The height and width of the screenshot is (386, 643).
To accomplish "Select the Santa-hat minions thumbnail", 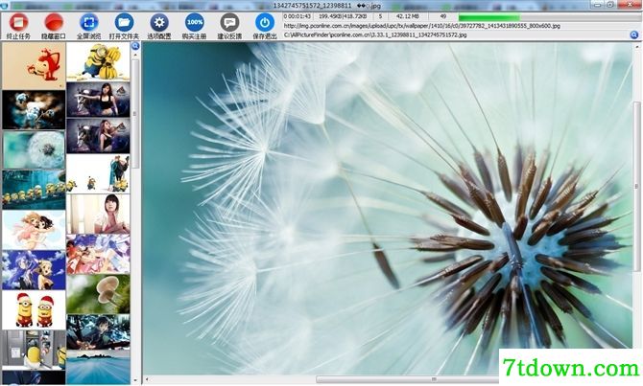I will coord(34,310).
